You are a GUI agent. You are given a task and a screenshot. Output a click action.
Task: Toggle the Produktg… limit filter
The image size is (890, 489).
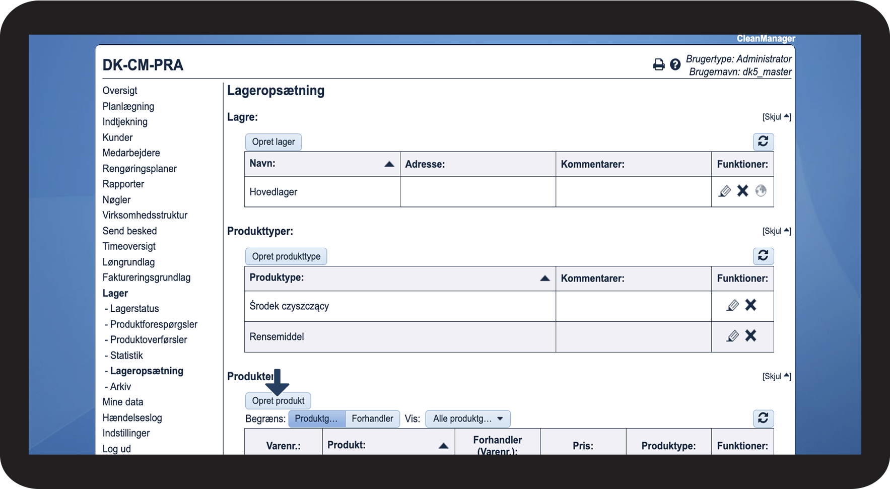coord(317,418)
